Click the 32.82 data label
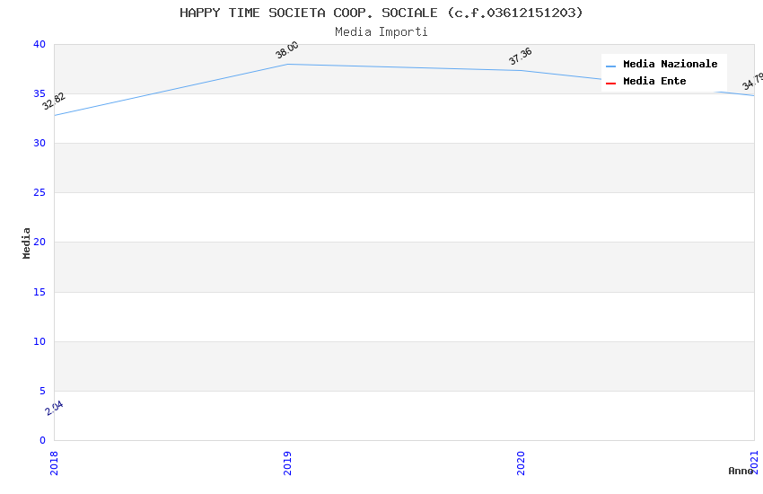Image resolution: width=763 pixels, height=494 pixels. tap(54, 101)
